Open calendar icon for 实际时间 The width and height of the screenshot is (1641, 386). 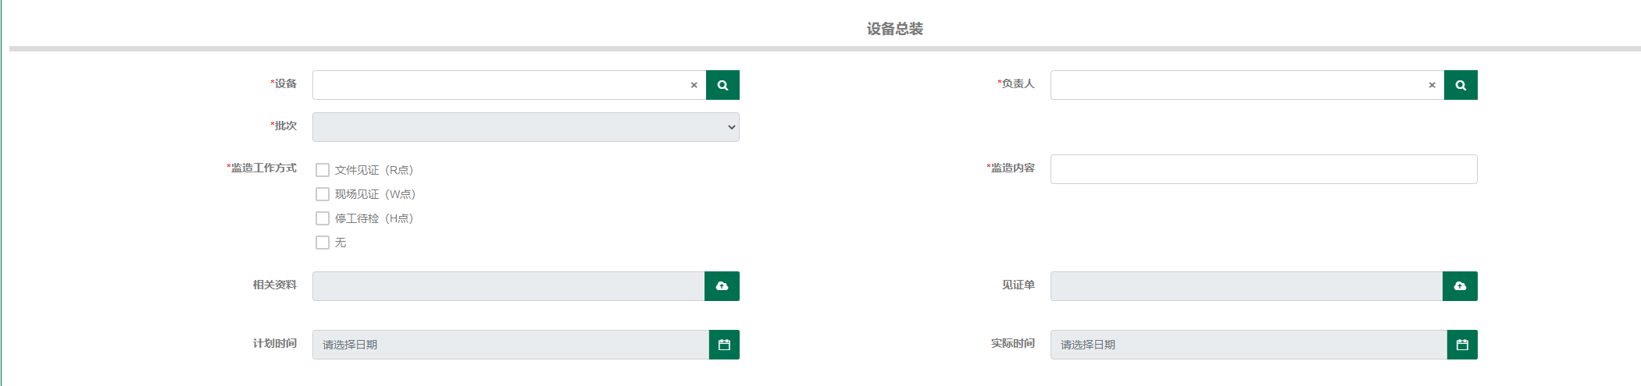[1462, 345]
